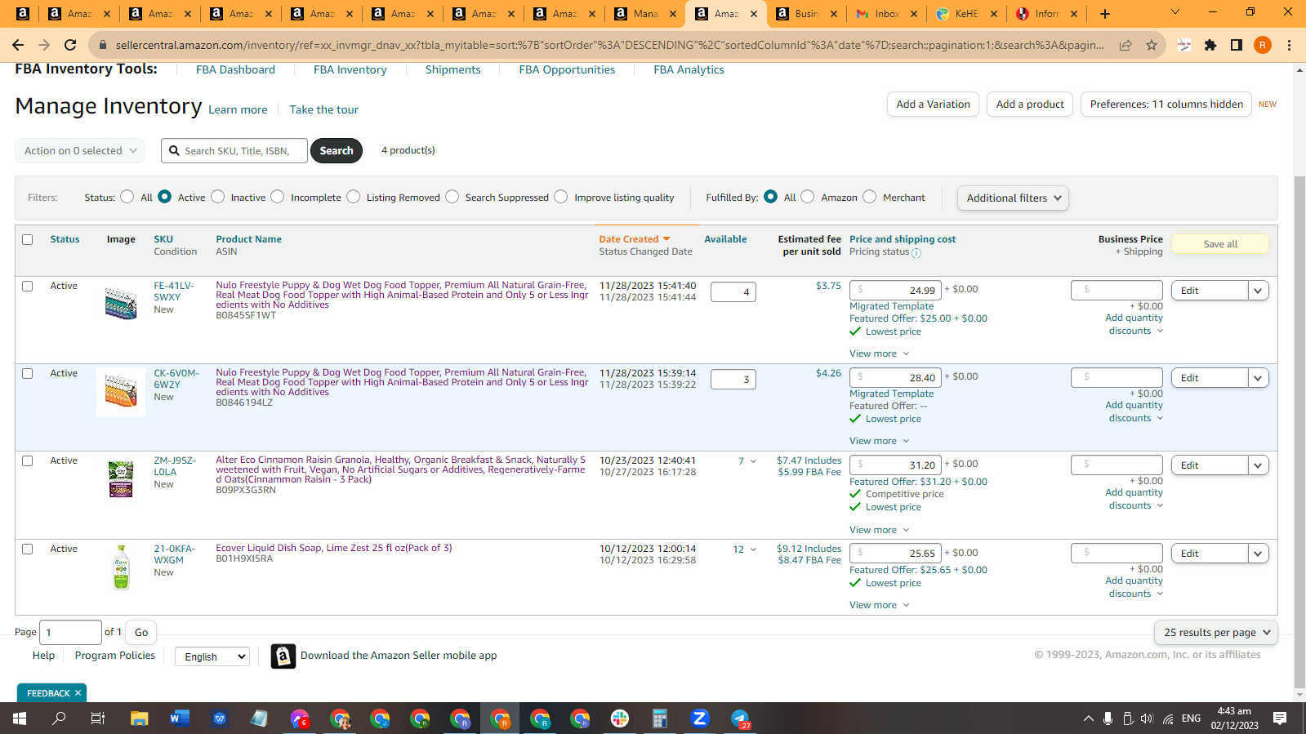Click the magnifier icon in SKU search box
The height and width of the screenshot is (734, 1306).
point(174,150)
